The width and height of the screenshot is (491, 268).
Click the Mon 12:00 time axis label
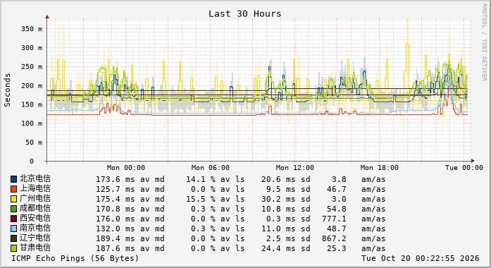[x=295, y=168]
